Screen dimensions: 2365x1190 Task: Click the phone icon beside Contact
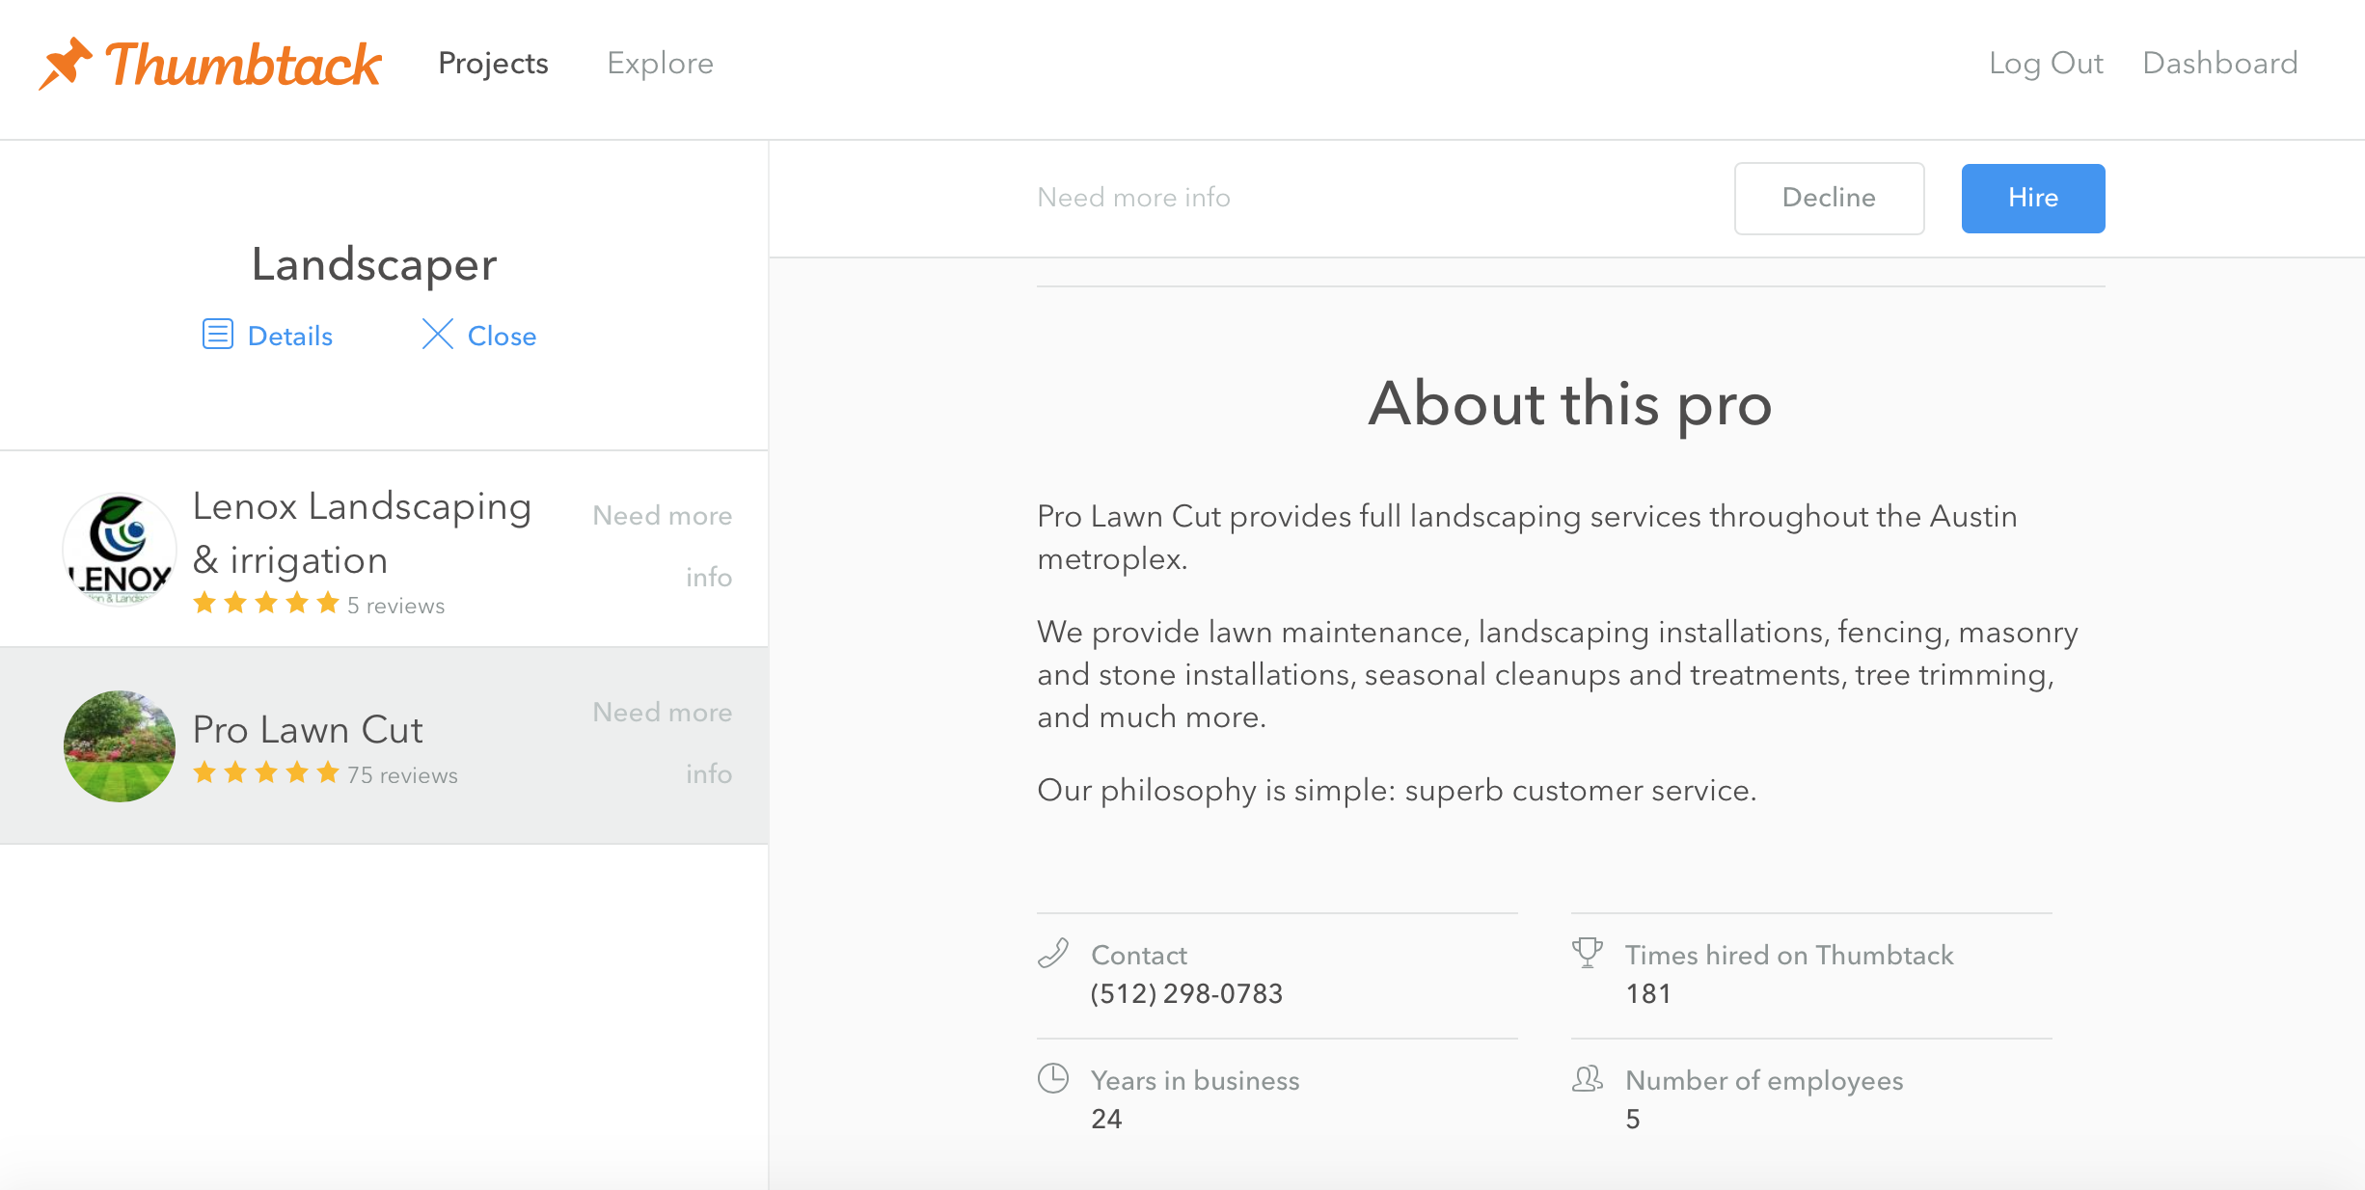pyautogui.click(x=1052, y=953)
